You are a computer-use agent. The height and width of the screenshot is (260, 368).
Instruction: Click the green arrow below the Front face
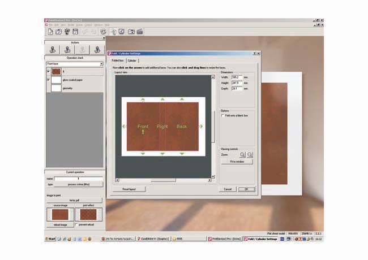143,154
